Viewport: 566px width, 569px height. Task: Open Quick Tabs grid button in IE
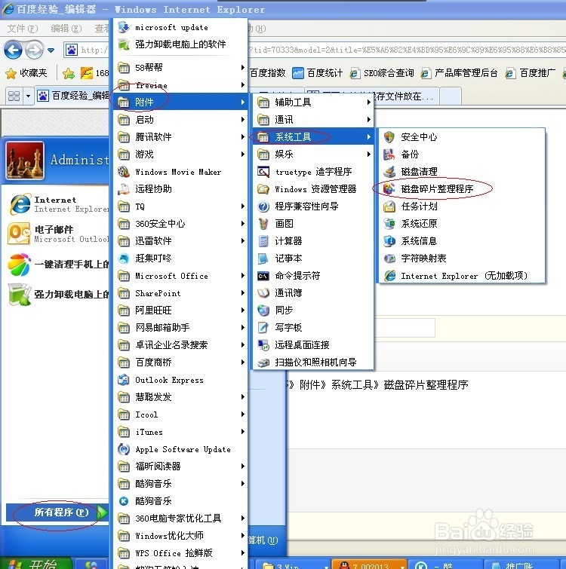[x=14, y=96]
